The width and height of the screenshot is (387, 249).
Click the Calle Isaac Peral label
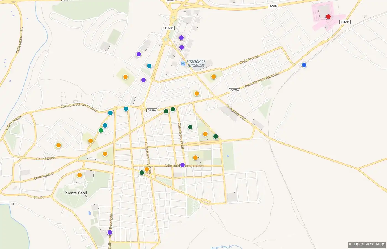181,136
